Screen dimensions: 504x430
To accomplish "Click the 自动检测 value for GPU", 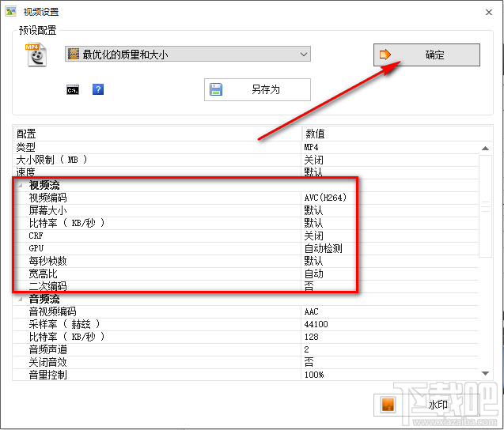I will [324, 248].
